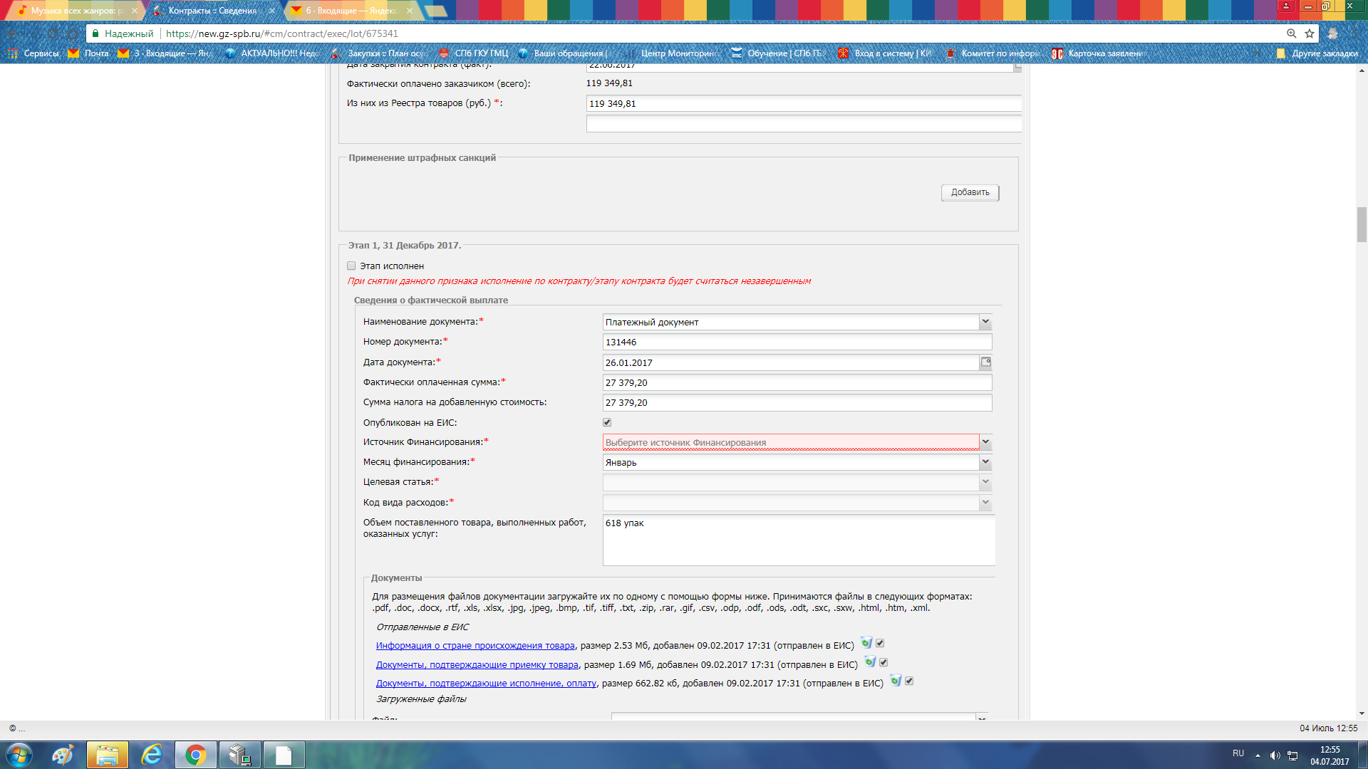Click the Добавить button for penalties

(970, 192)
